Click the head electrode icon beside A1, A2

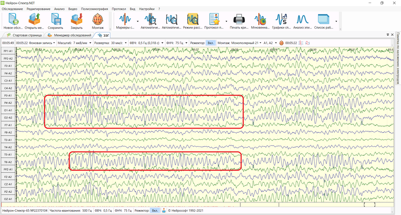pos(281,43)
